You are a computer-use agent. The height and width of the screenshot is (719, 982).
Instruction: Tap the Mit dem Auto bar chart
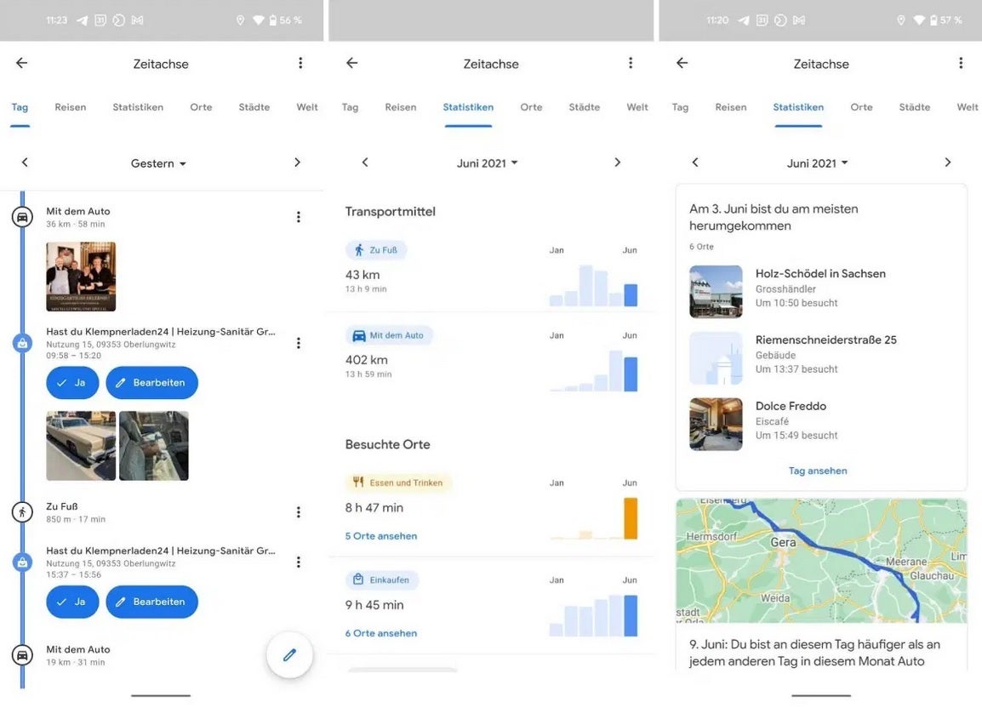tap(594, 370)
